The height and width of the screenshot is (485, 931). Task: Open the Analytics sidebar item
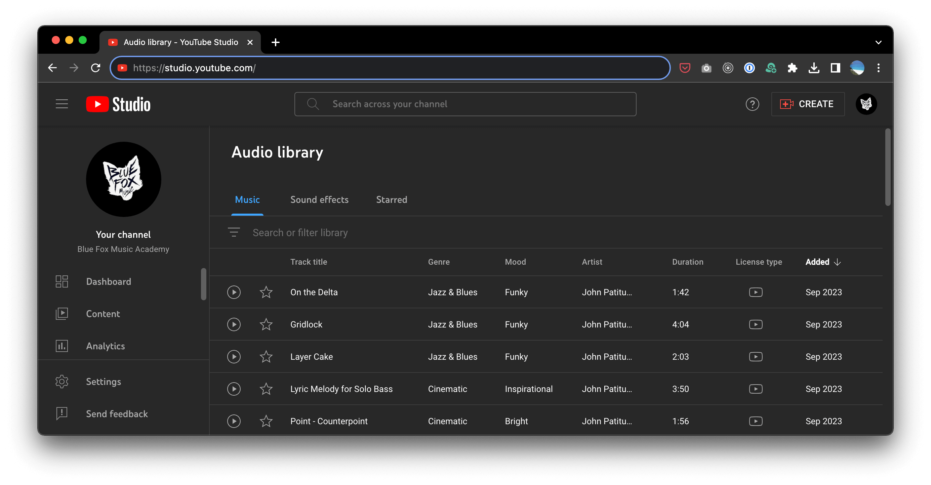click(x=105, y=346)
